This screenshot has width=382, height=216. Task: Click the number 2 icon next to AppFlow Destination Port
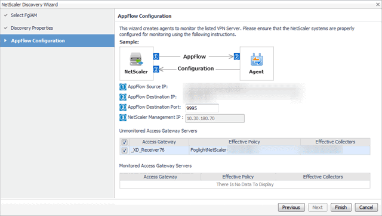point(123,107)
